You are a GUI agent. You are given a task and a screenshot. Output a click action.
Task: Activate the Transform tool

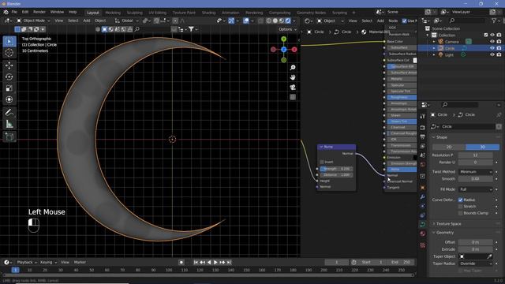click(9, 99)
